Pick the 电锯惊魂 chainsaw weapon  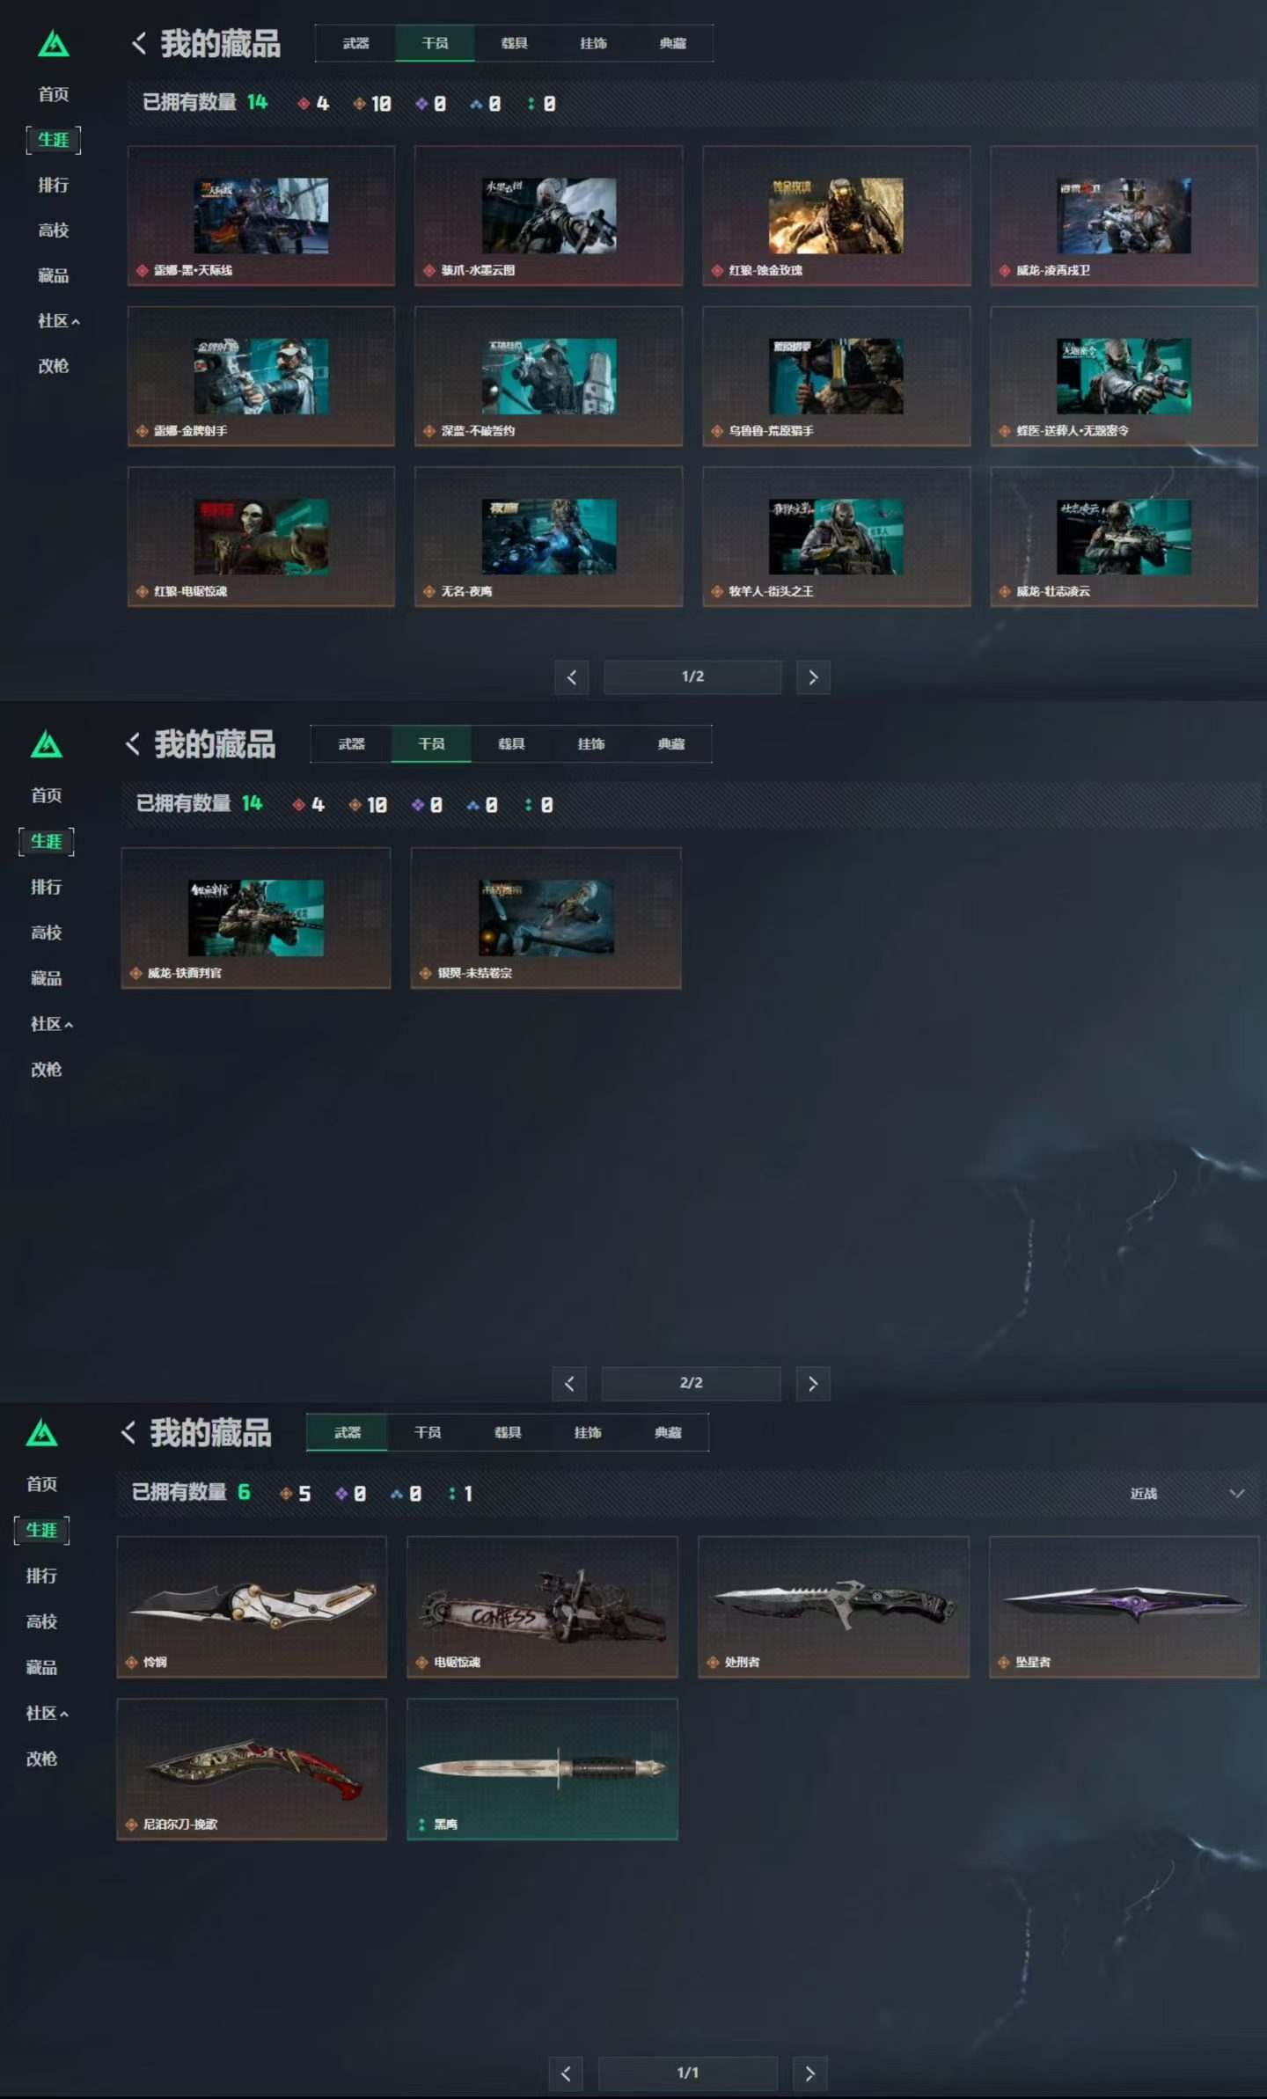[542, 1606]
